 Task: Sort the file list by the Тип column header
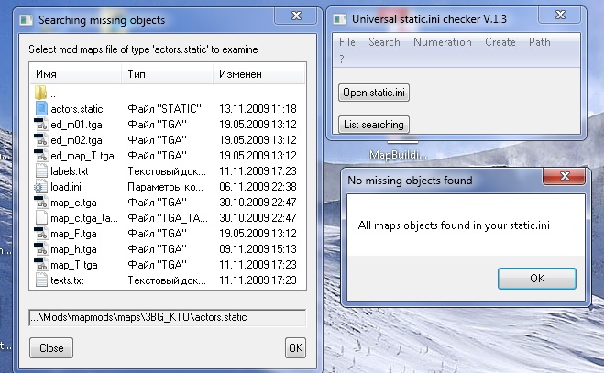(x=167, y=74)
